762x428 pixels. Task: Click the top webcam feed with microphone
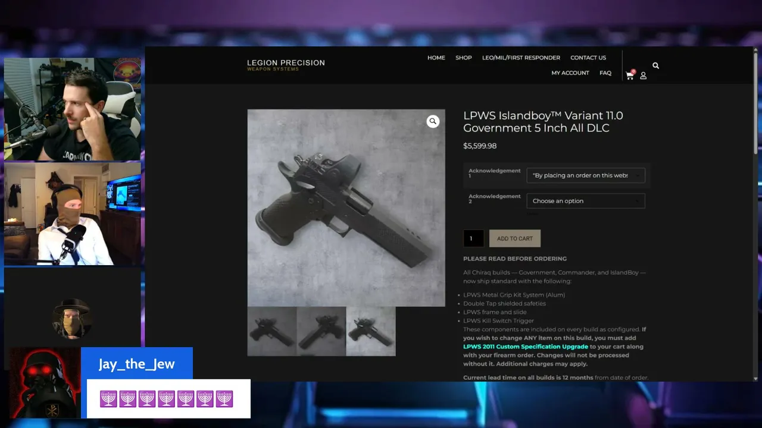pyautogui.click(x=73, y=109)
